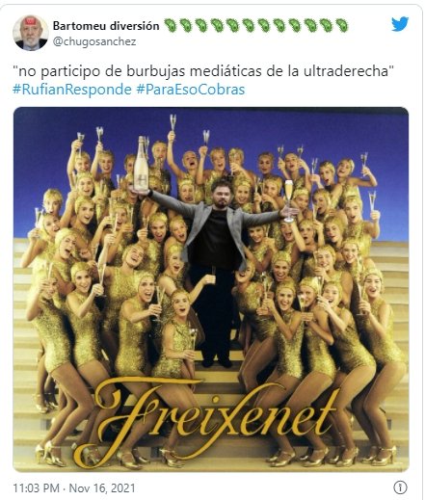Enlarge the attached Freixenet tweet image
Image resolution: width=425 pixels, height=500 pixels.
coord(211,289)
